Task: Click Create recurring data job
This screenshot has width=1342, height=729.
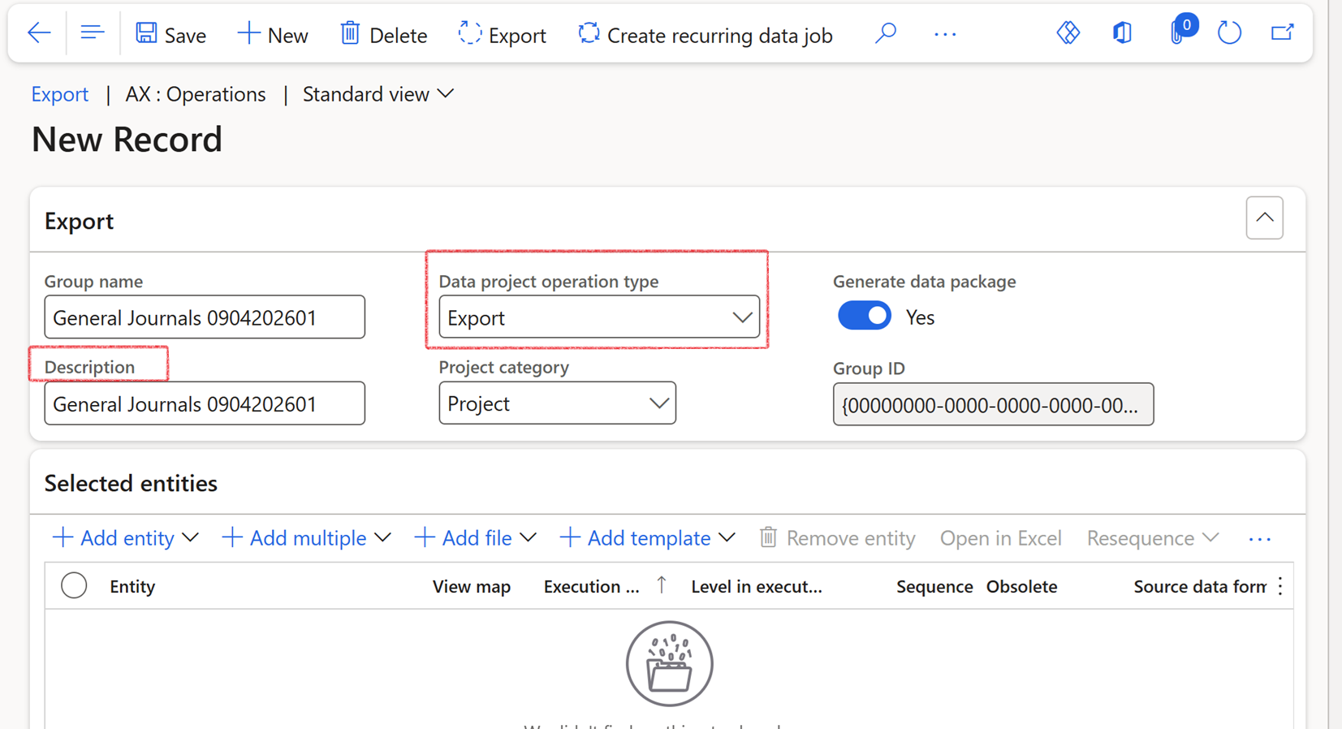Action: tap(706, 35)
